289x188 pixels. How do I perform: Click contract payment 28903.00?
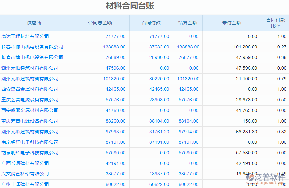[x=159, y=100]
